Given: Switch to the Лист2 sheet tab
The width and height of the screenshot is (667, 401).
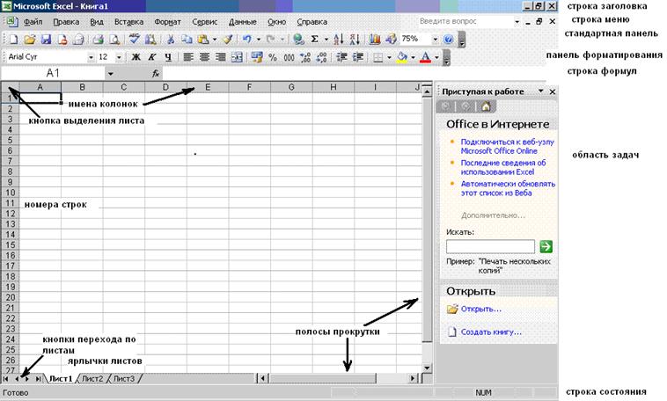Looking at the screenshot, I should (92, 378).
